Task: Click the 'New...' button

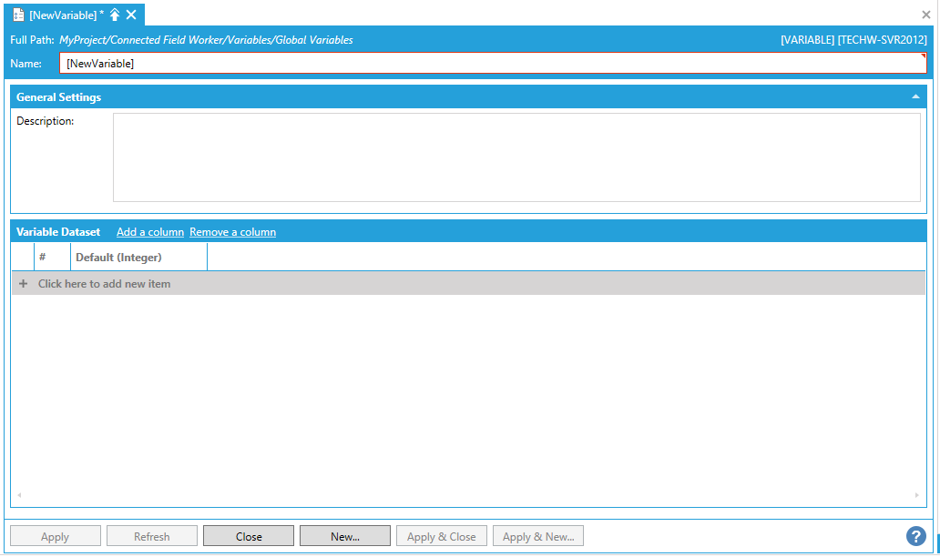Action: 345,536
